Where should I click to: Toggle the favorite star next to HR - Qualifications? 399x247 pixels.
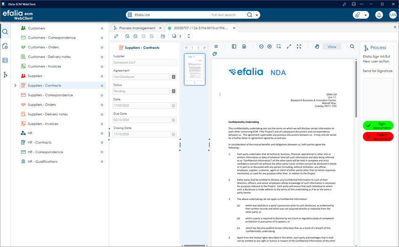tap(101, 161)
